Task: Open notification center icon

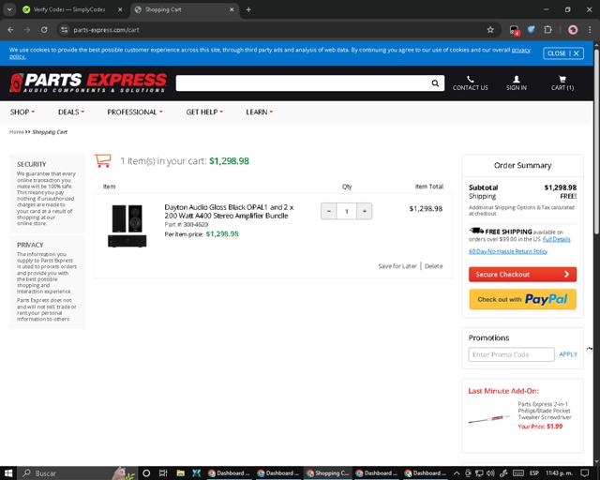Action: click(584, 473)
